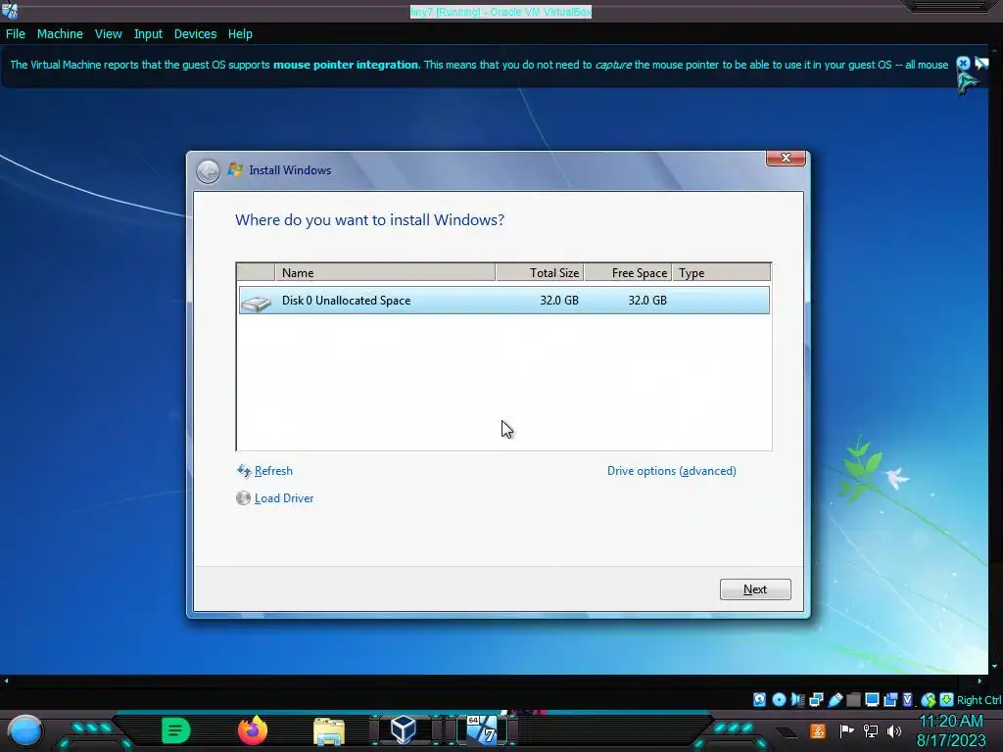
Task: Select Disk 0 Unallocated Space row
Action: [x=504, y=300]
